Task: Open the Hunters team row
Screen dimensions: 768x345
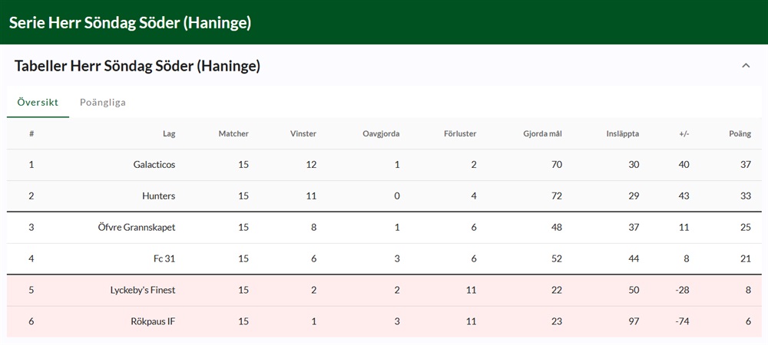Action: pos(158,196)
